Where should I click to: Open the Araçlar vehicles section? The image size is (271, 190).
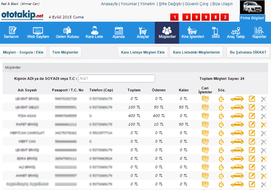pos(143,33)
